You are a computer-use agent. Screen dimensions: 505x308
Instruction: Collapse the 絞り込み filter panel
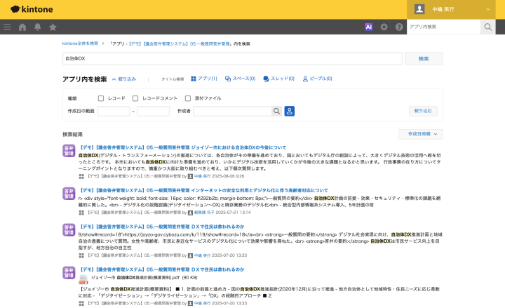(124, 79)
